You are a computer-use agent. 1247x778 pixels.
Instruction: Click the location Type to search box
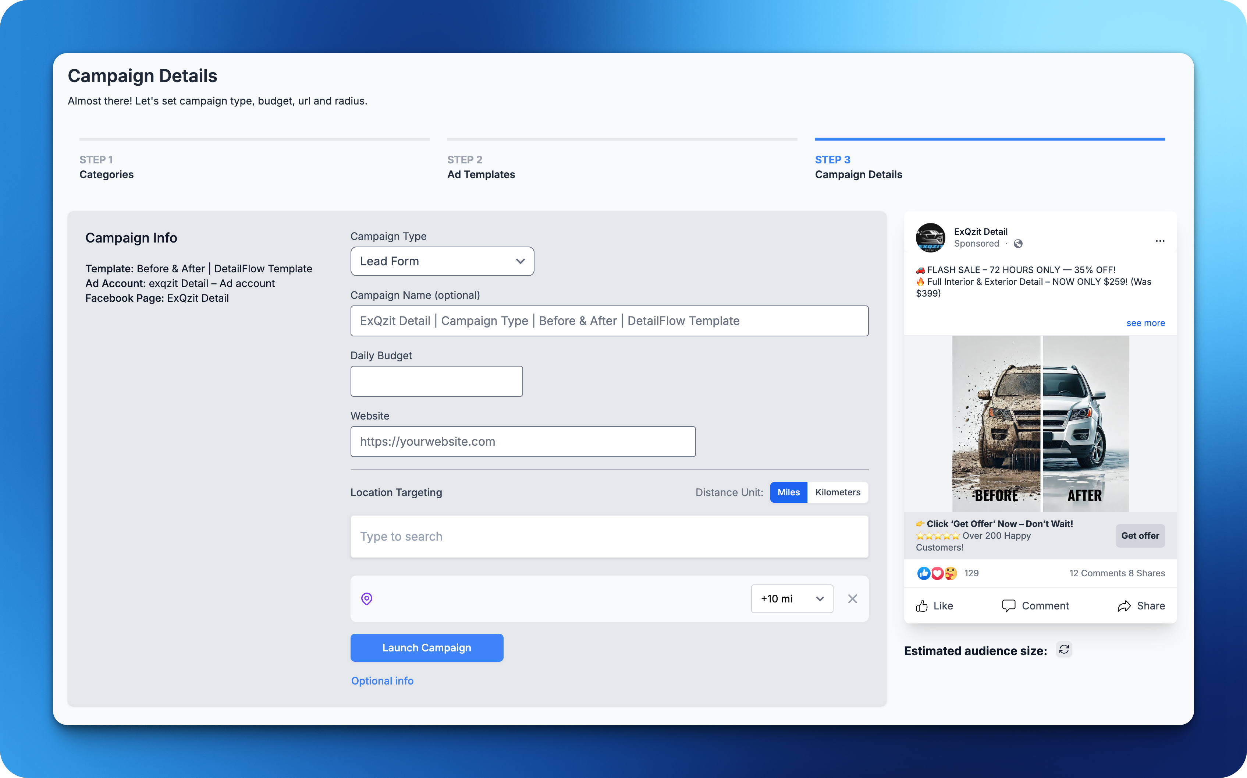tap(610, 536)
